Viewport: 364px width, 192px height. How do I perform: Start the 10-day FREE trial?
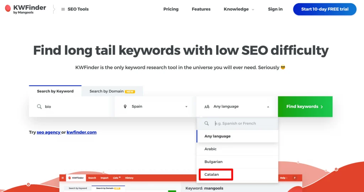pyautogui.click(x=325, y=9)
